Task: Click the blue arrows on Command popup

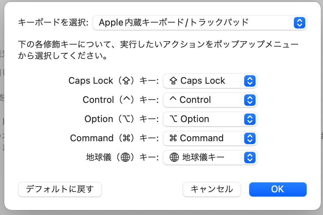Action: click(250, 138)
